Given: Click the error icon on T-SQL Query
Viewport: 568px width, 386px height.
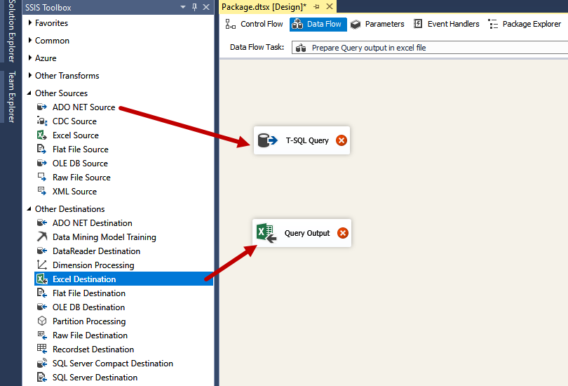Looking at the screenshot, I should (x=342, y=140).
